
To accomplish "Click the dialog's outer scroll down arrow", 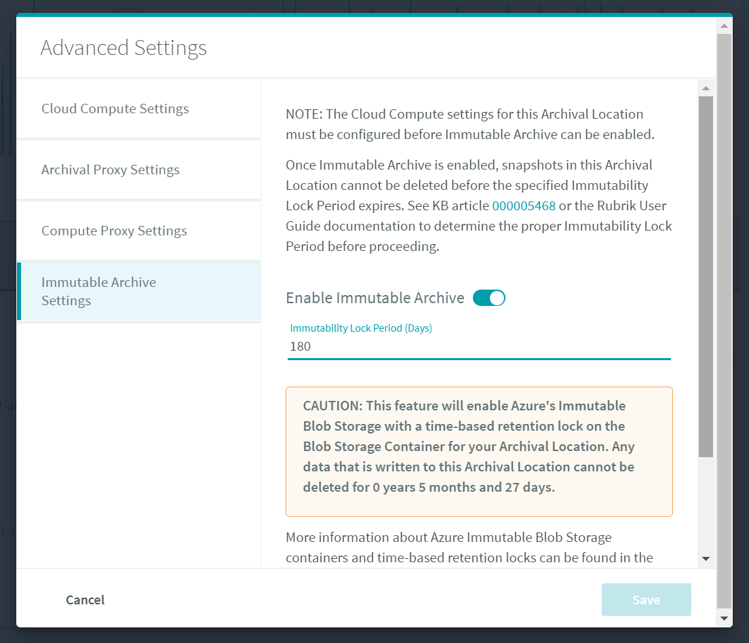I will [724, 618].
